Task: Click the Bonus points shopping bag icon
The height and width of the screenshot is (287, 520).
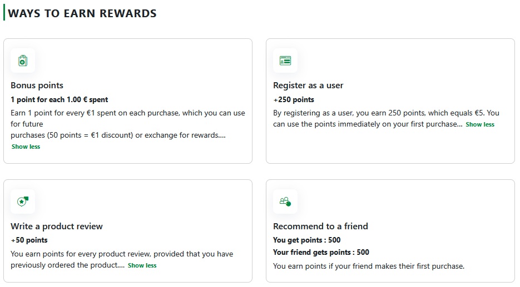Action: (x=23, y=61)
